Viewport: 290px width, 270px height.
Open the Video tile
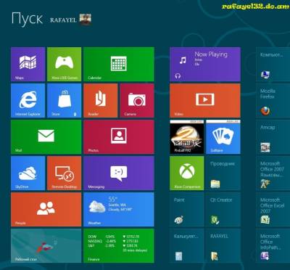tap(205, 101)
